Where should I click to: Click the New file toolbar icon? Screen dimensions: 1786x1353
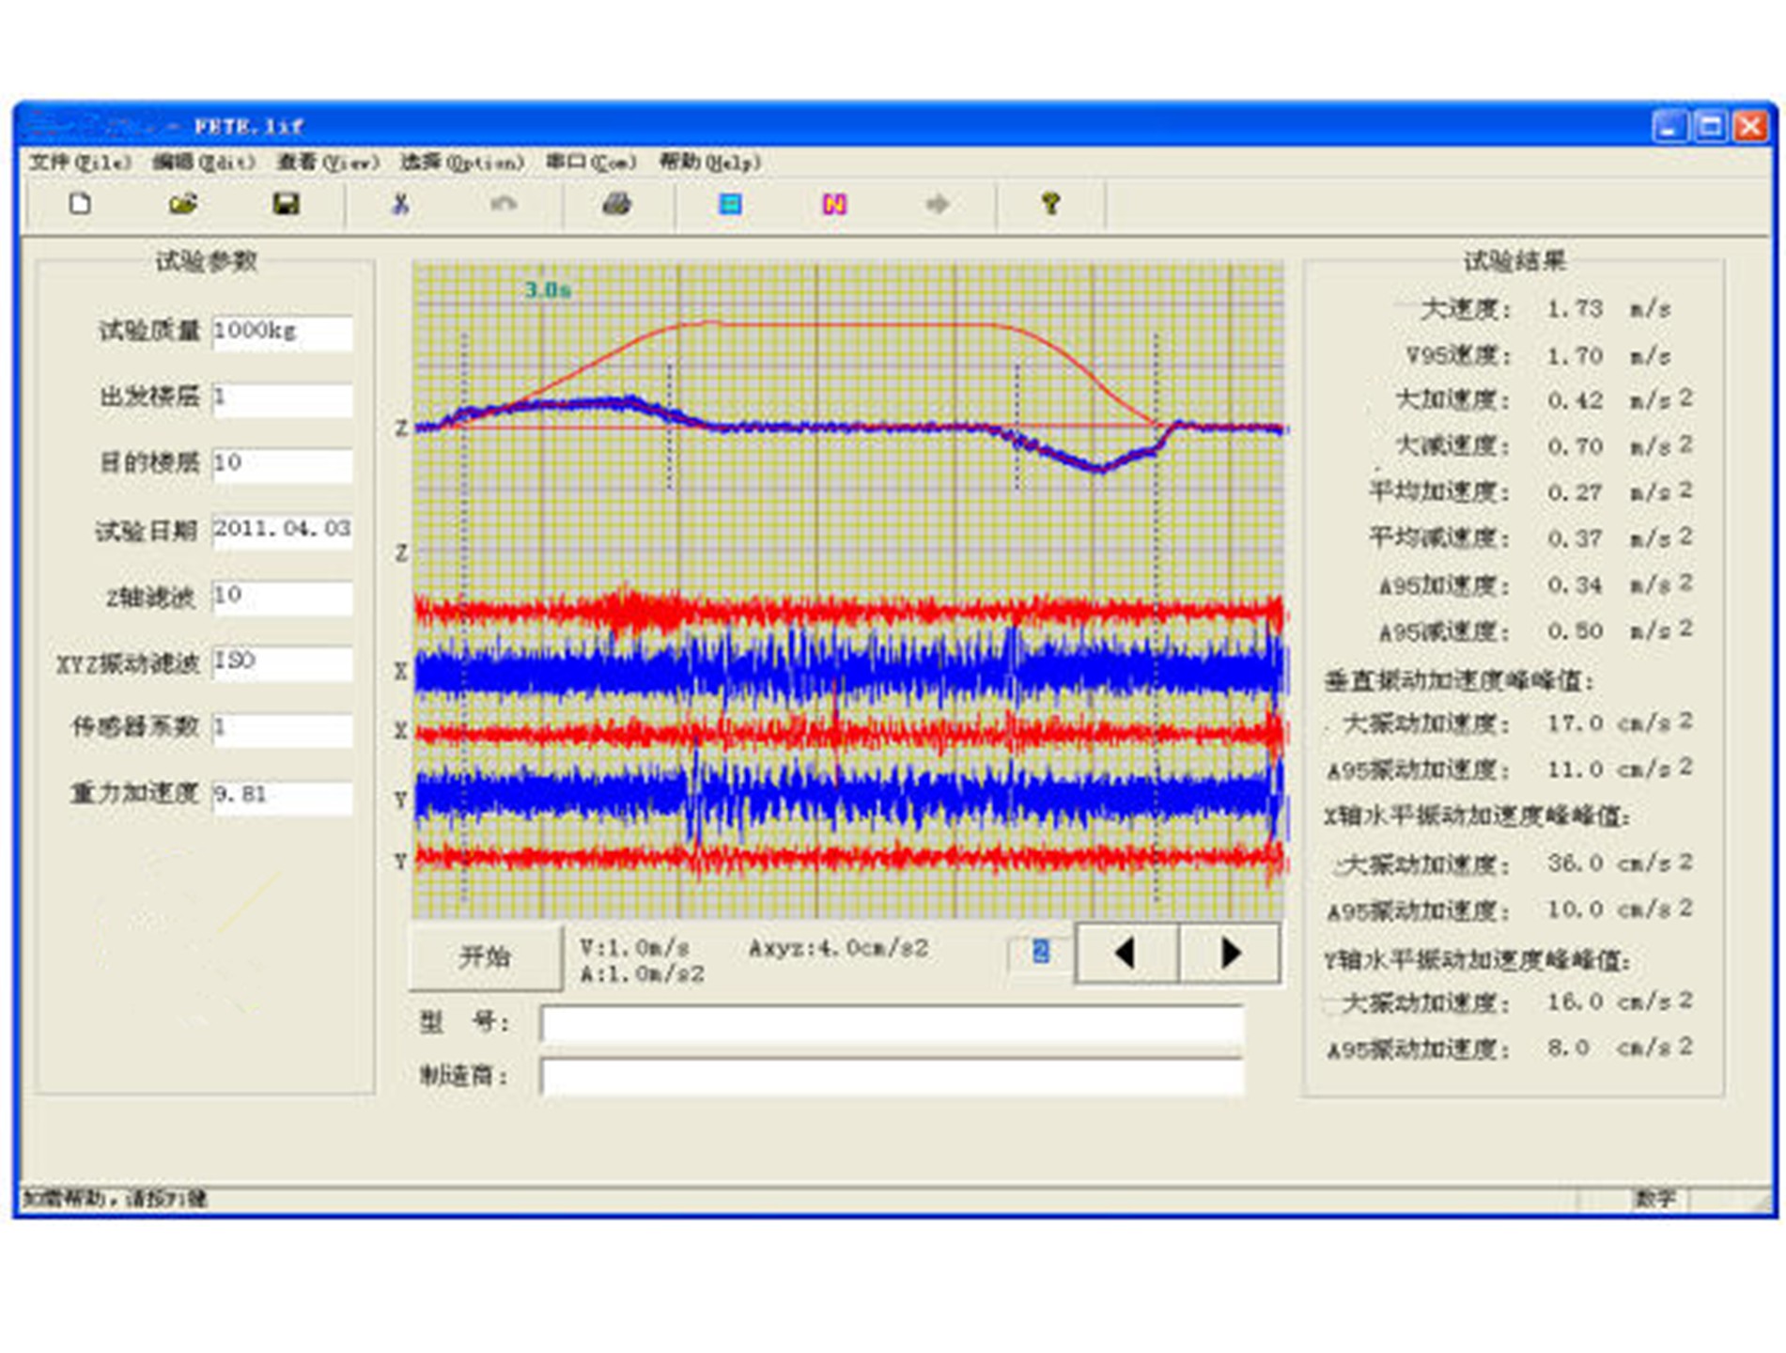pos(80,204)
